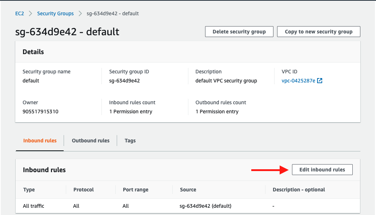
Task: Click the Source column header
Action: (188, 190)
